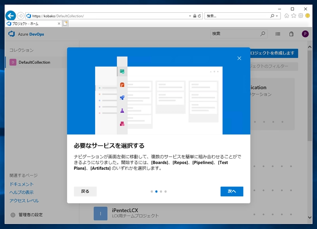
Task: Click the 戻る button
Action: pyautogui.click(x=85, y=191)
